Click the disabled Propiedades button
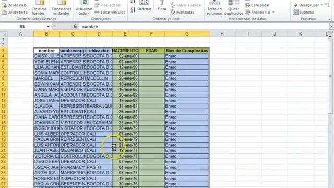The image size is (334, 188). [108, 5]
